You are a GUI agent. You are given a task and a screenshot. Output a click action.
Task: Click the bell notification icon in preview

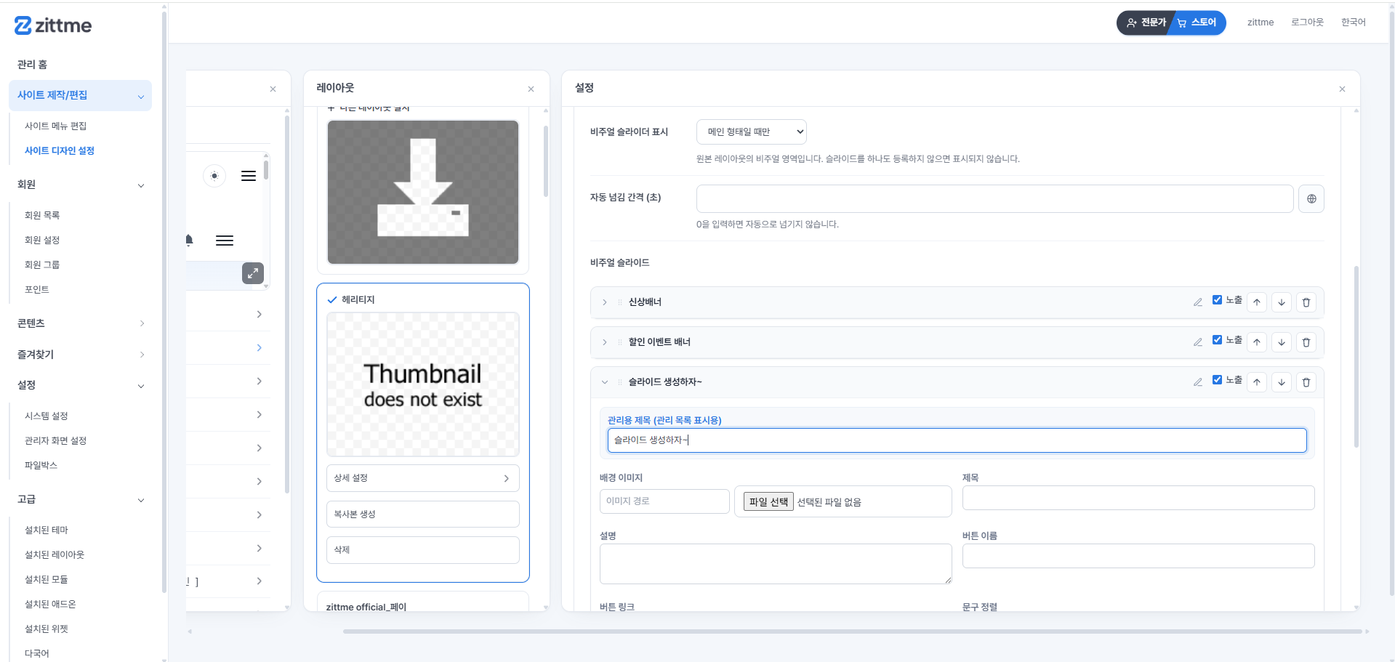189,240
